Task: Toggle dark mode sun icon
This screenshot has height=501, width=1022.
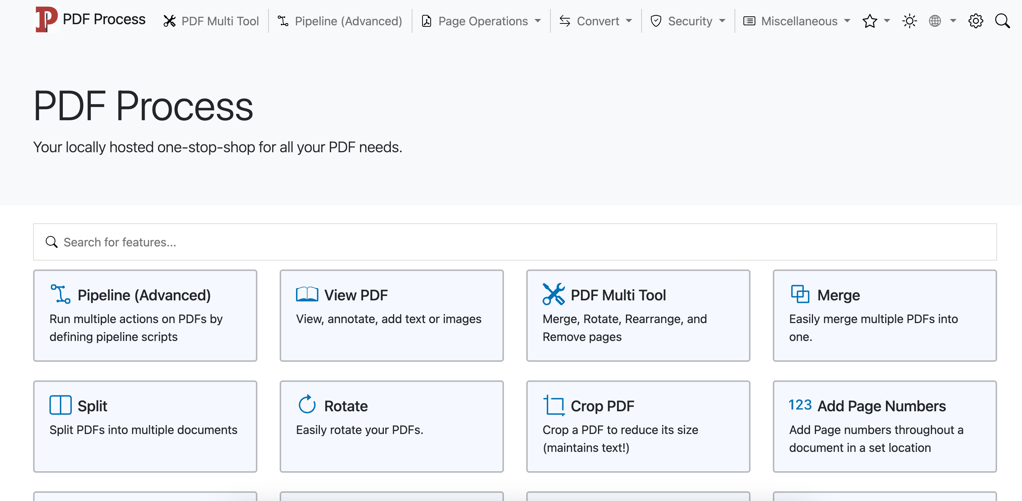Action: click(909, 21)
